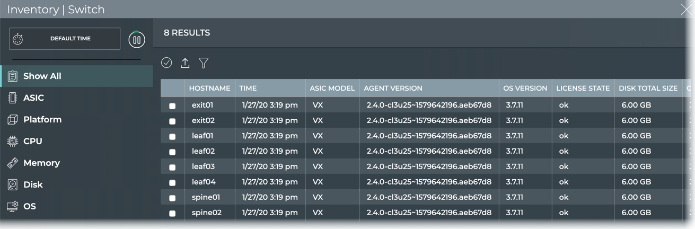The width and height of the screenshot is (695, 229).
Task: Click the Memory module icon
Action: pos(13,163)
